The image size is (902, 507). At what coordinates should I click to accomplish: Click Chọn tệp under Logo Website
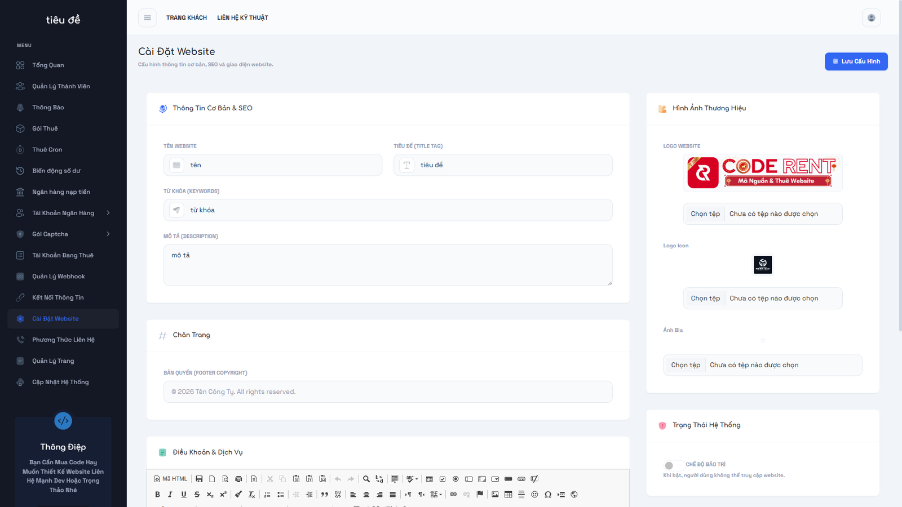click(704, 214)
